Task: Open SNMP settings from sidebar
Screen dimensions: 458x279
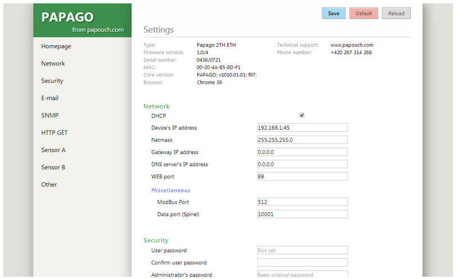Action: (50, 115)
